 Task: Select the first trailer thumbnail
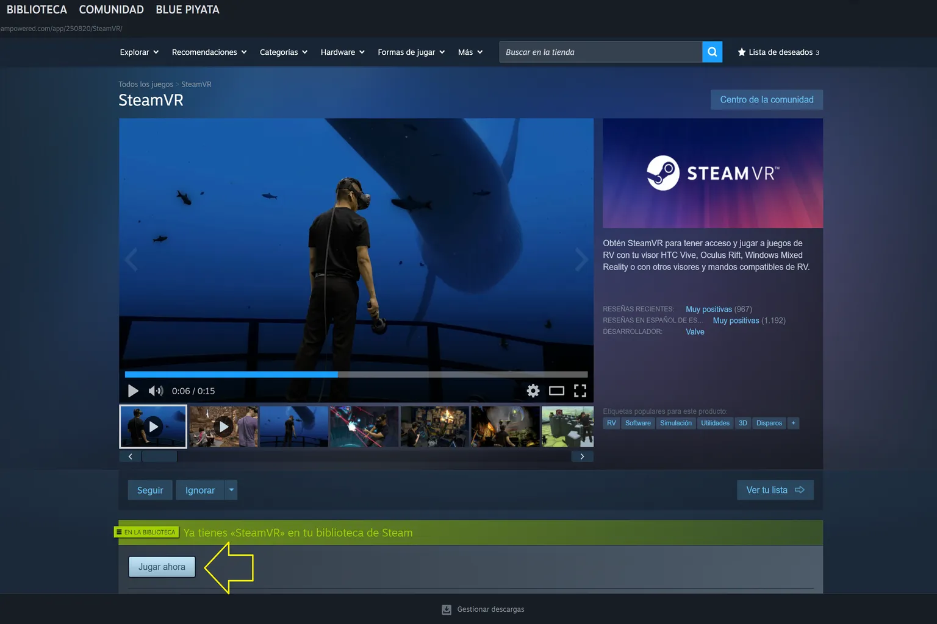coord(153,427)
